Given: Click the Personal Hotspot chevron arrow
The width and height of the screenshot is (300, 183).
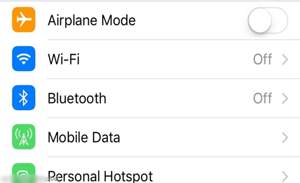Looking at the screenshot, I should 285,176.
